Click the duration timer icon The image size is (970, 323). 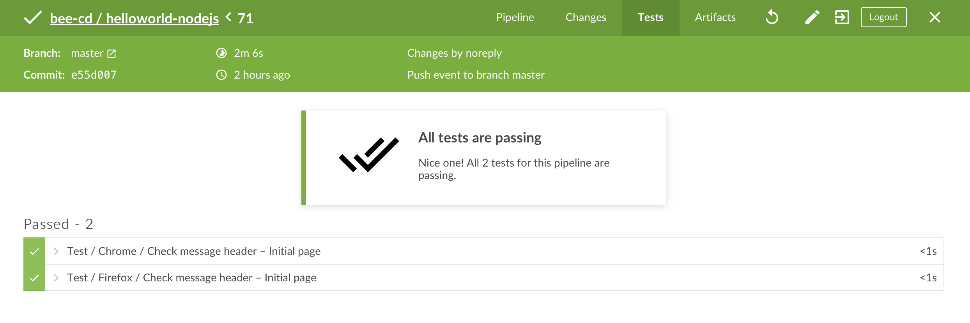tap(221, 53)
